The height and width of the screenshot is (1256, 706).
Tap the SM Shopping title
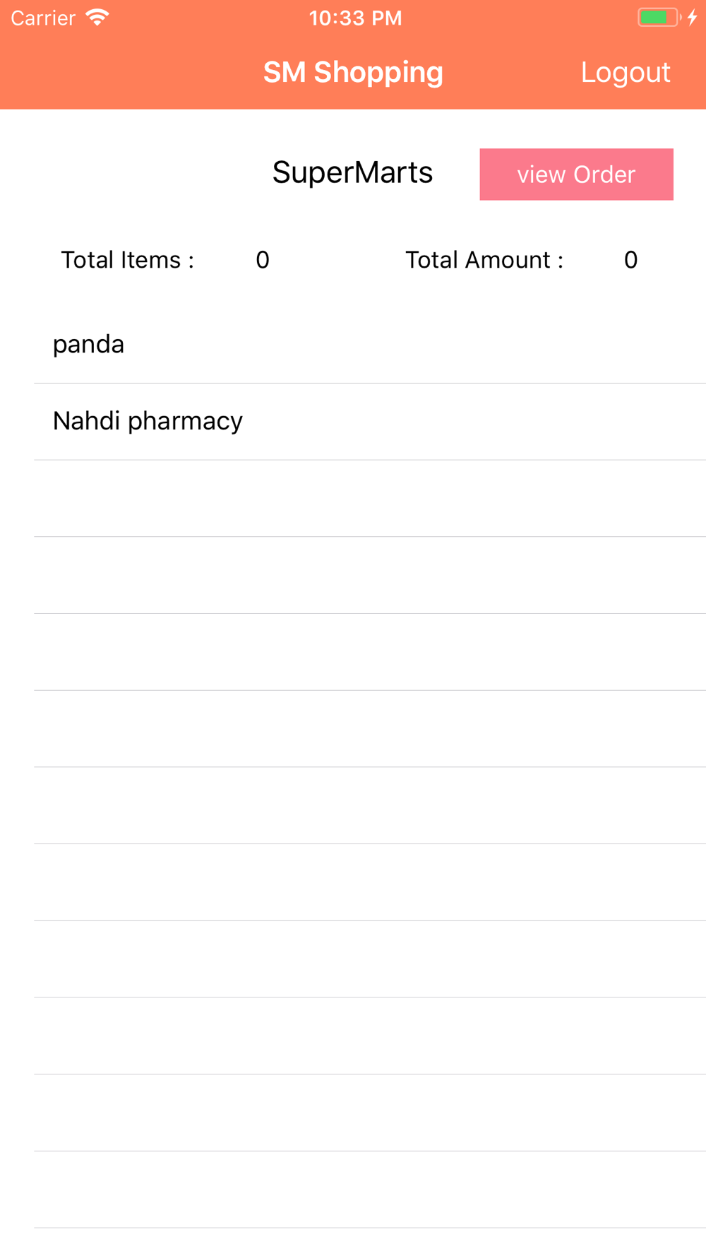tap(353, 72)
